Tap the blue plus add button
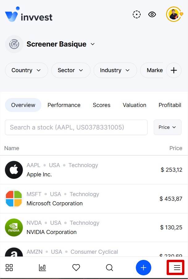 click(144, 268)
